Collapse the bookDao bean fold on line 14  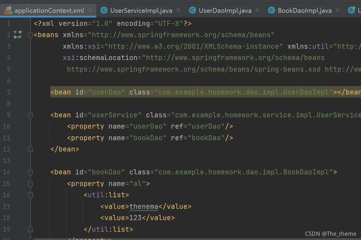coord(30,172)
